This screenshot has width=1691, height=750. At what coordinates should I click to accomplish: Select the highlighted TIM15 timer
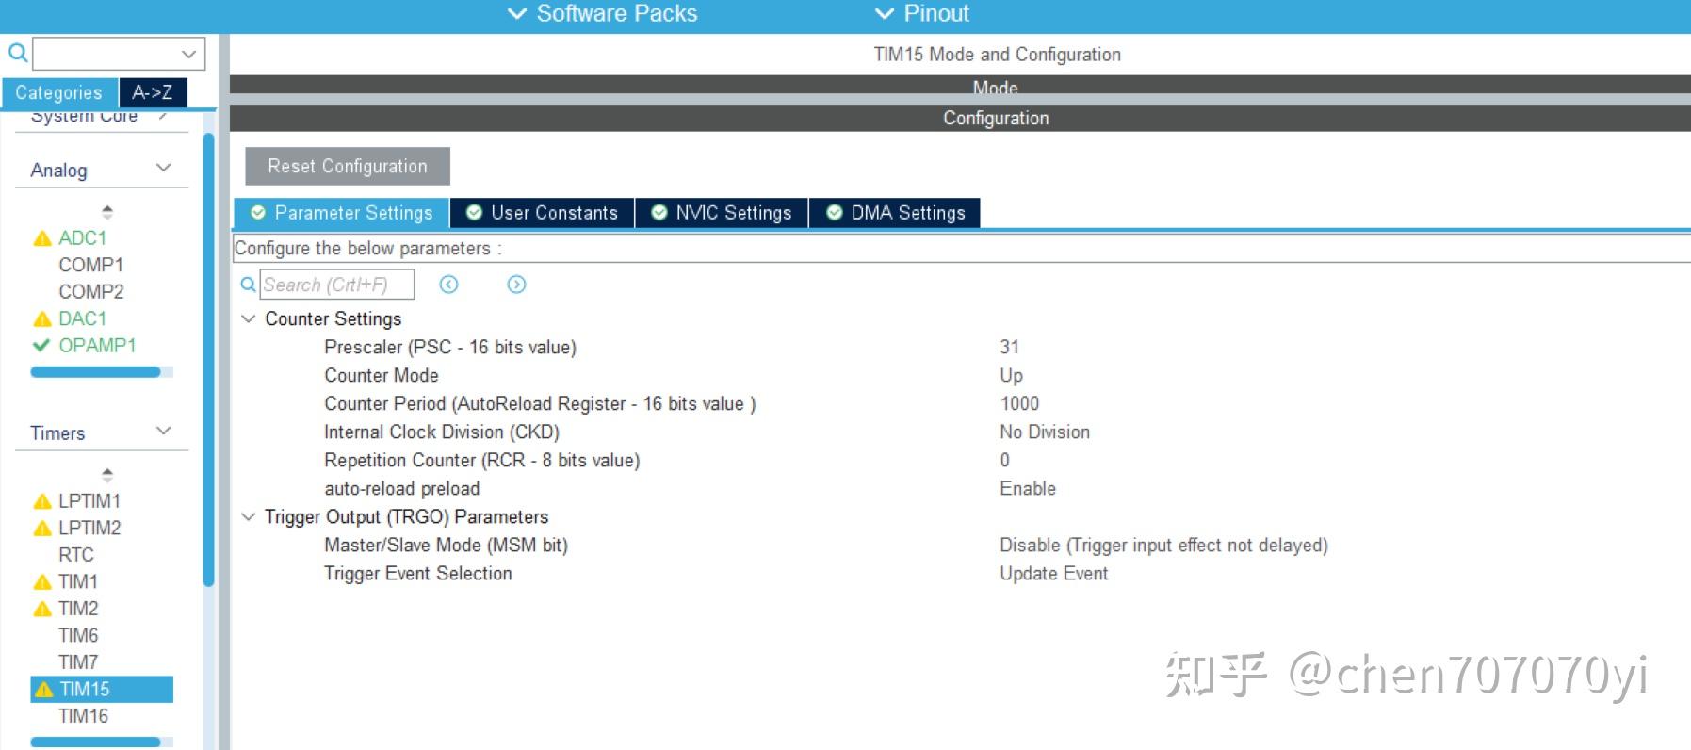[x=102, y=689]
